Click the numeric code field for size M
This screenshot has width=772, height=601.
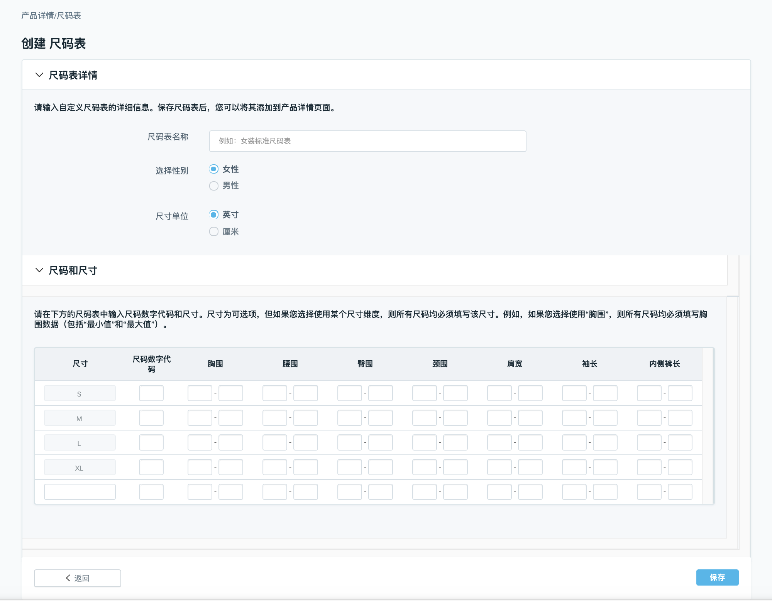[151, 418]
